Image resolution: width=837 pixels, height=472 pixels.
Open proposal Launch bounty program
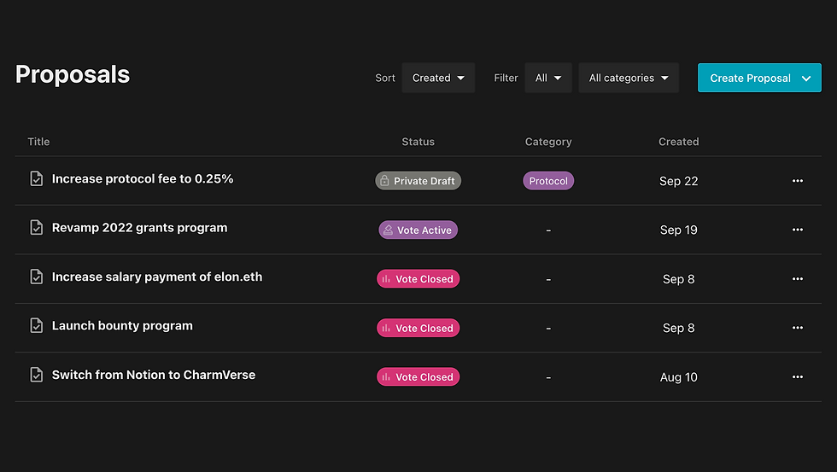point(122,325)
